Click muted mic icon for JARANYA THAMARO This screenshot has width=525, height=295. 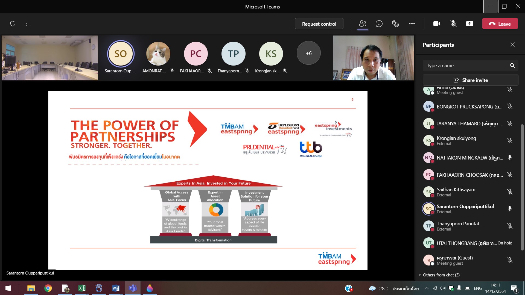(x=510, y=123)
